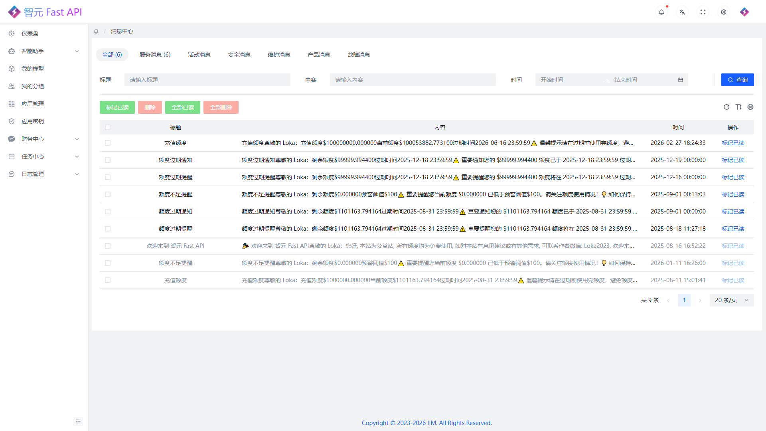Tick checkbox for 欢迎来到 智元 Fast API row
766x431 pixels.
click(108, 246)
